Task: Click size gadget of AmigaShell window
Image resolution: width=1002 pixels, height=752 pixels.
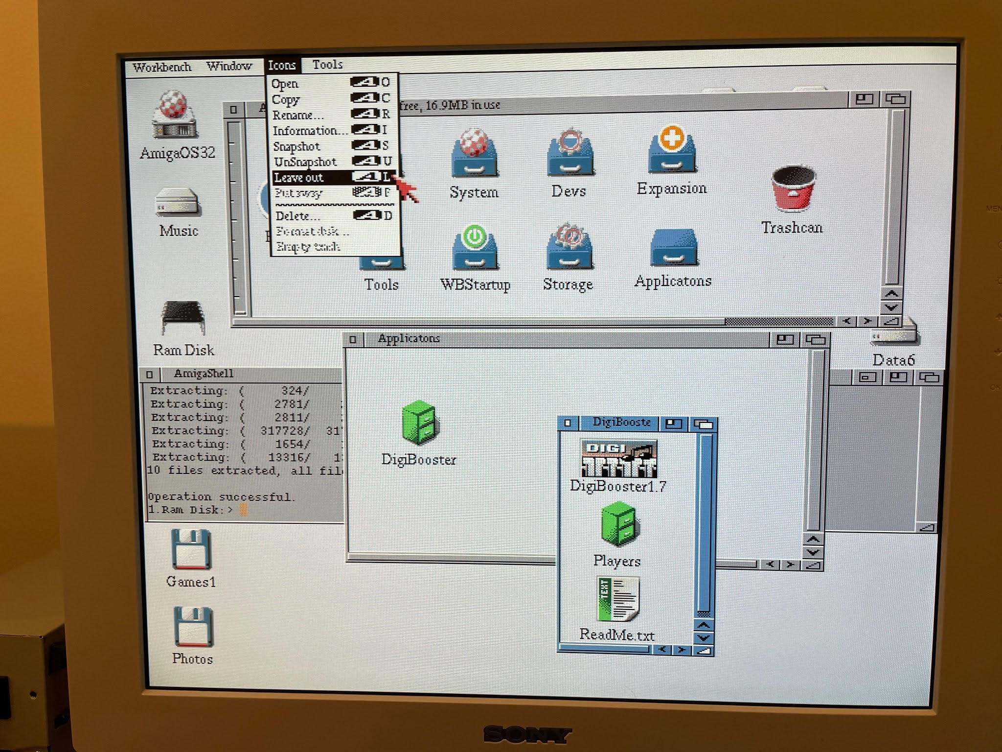Action: (927, 528)
